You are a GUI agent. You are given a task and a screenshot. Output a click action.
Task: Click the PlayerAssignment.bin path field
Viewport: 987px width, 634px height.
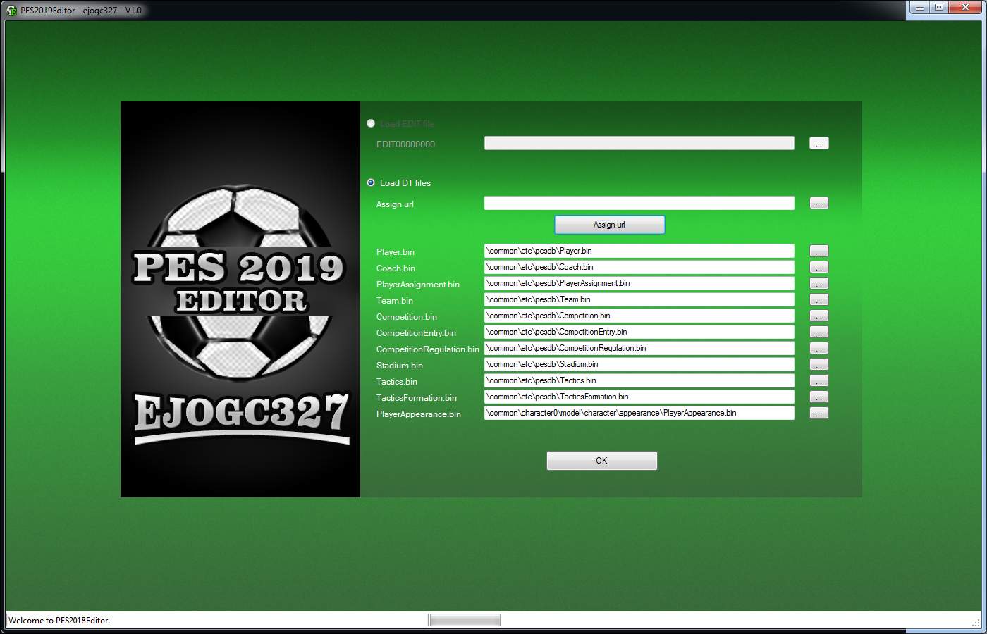[x=639, y=283]
